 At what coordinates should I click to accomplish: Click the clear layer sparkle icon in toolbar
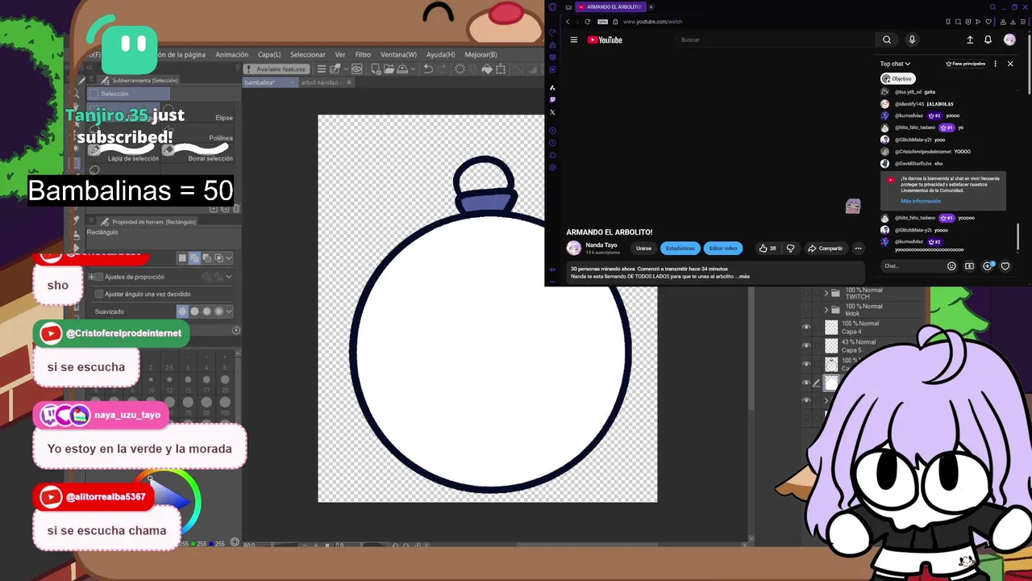pos(460,69)
